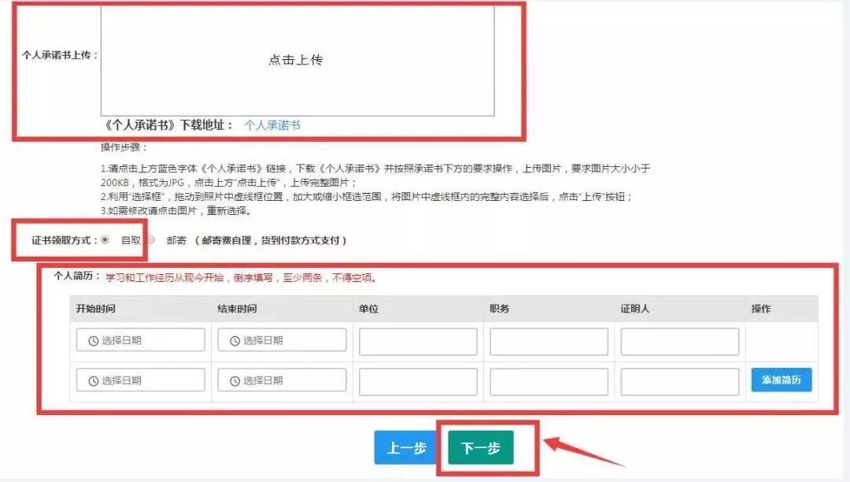The image size is (850, 482).
Task: Click the red 学习和工作经历 instruction text
Action: point(241,277)
